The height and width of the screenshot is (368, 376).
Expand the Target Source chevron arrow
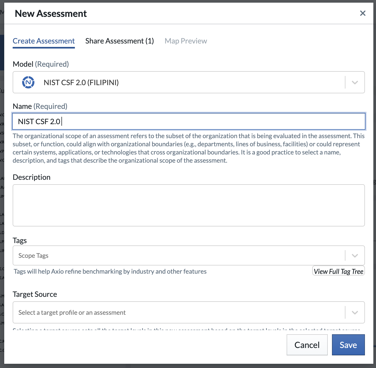tap(355, 312)
